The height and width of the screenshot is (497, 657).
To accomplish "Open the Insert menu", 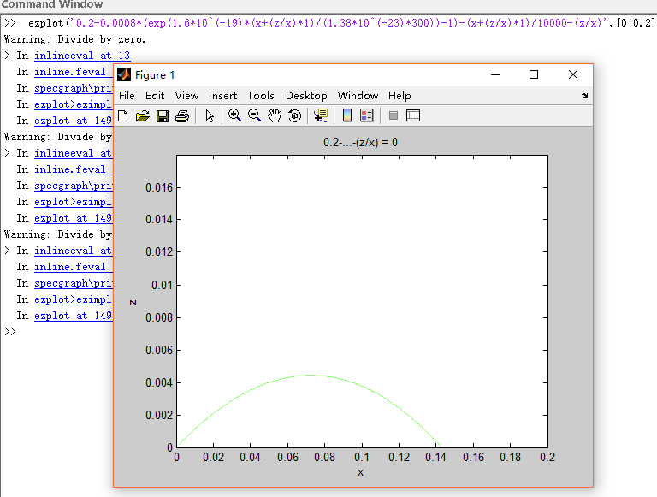I will [222, 96].
